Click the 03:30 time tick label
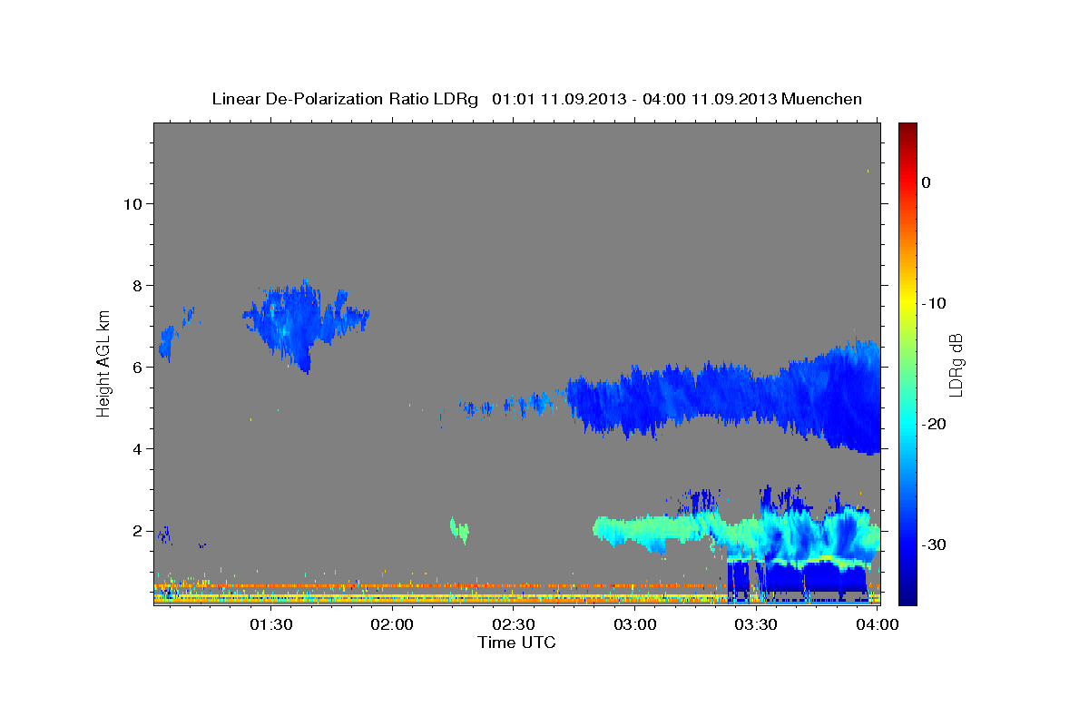Image resolution: width=1089 pixels, height=726 pixels. click(x=756, y=624)
